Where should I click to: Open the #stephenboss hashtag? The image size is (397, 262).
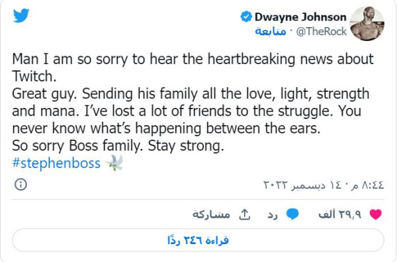pyautogui.click(x=56, y=163)
